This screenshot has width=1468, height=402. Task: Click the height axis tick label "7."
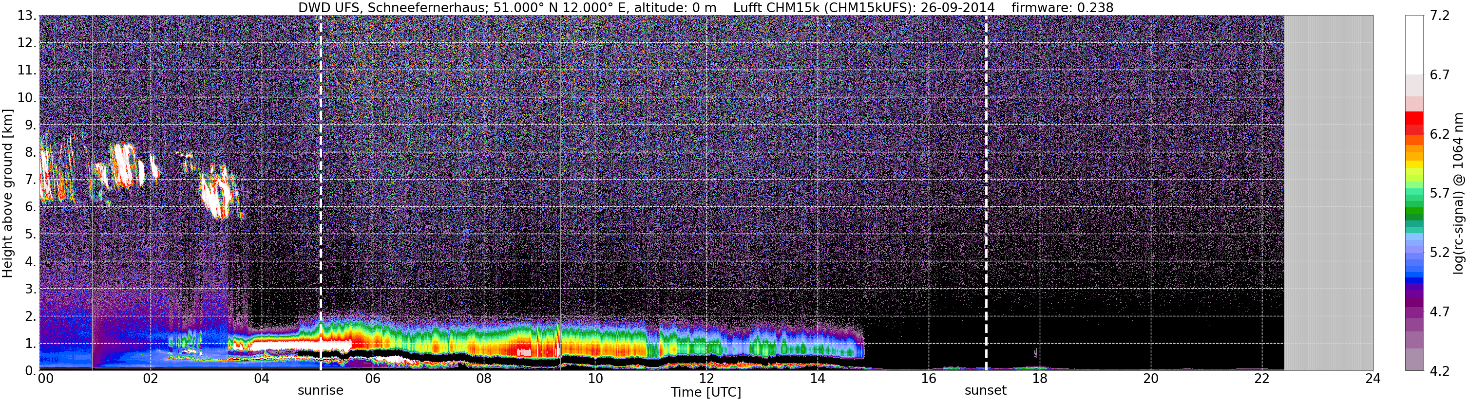(x=30, y=180)
